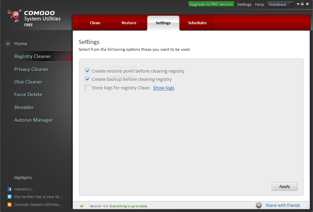Open the 'Comodo System Utilities...' highlight
This screenshot has height=212, width=313.
[38, 205]
